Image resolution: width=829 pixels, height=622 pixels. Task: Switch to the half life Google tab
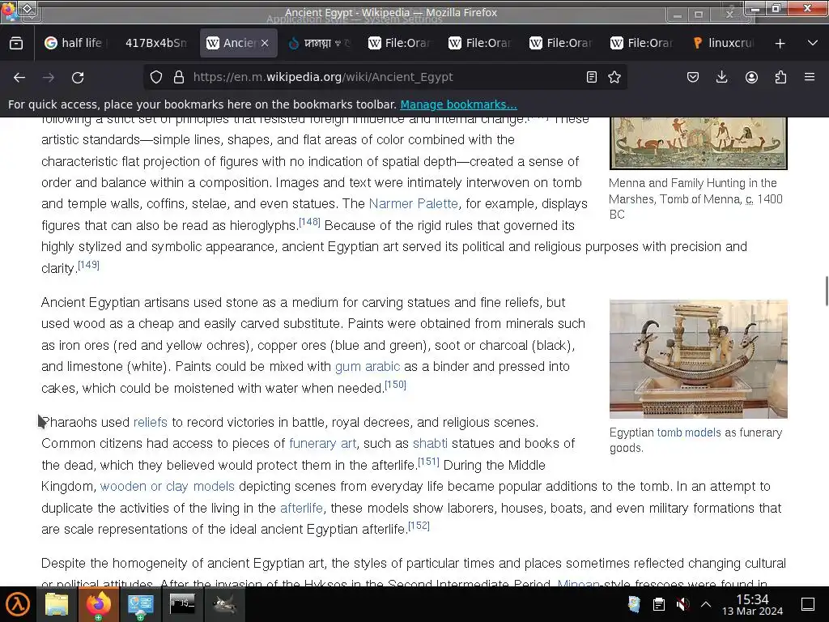click(x=75, y=43)
